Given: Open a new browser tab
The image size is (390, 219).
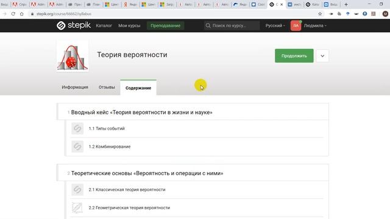Looking at the screenshot, I should 346,4.
